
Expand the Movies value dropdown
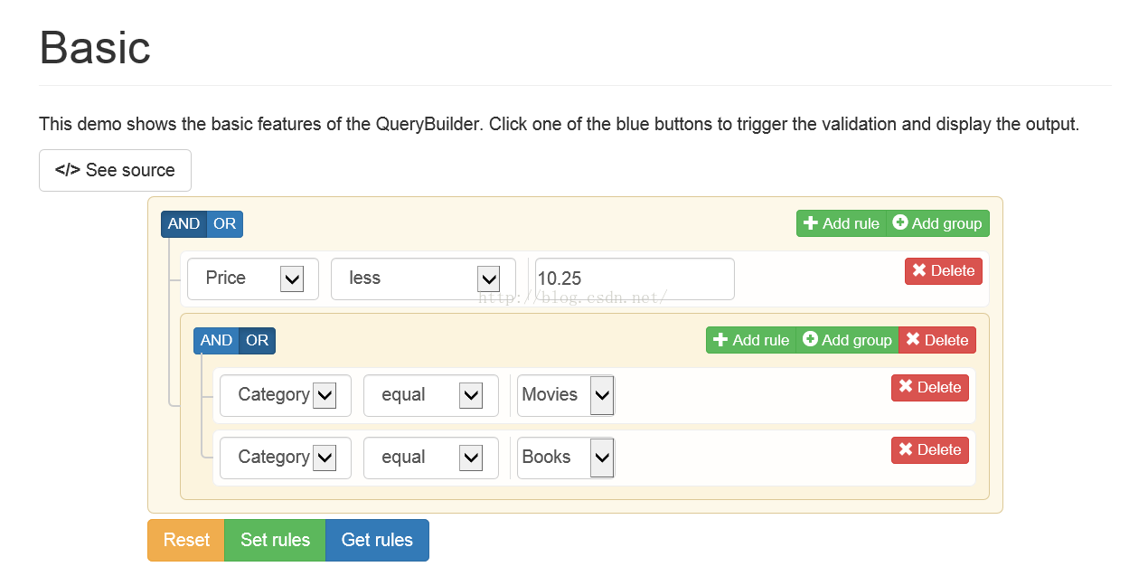(566, 395)
